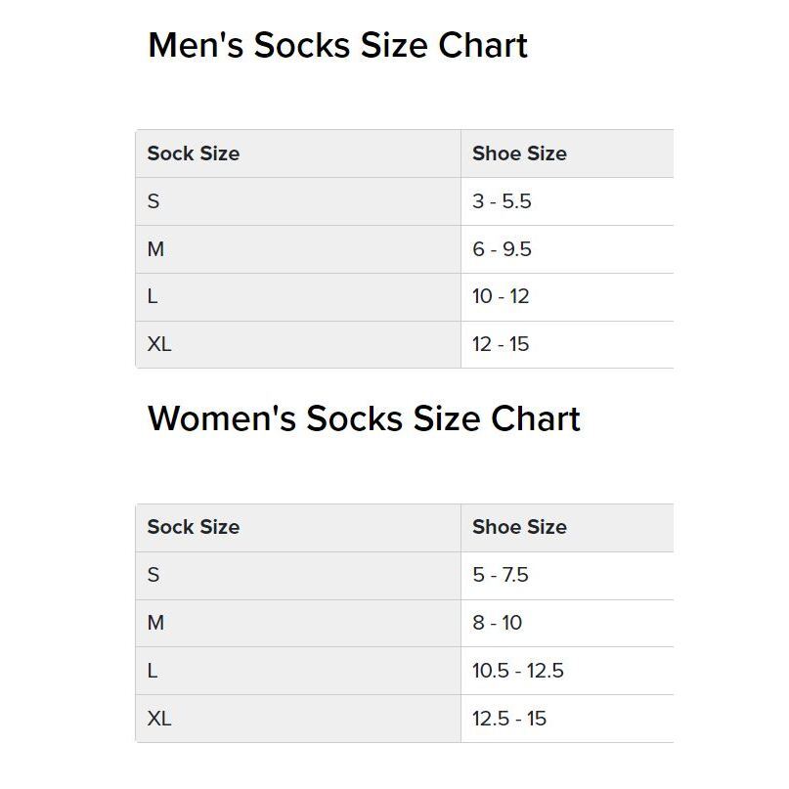
Task: Click size M in the men's chart
Action: [x=155, y=249]
